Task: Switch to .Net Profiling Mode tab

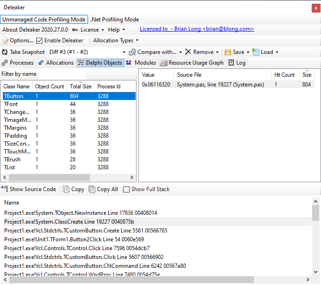Action: (115, 20)
